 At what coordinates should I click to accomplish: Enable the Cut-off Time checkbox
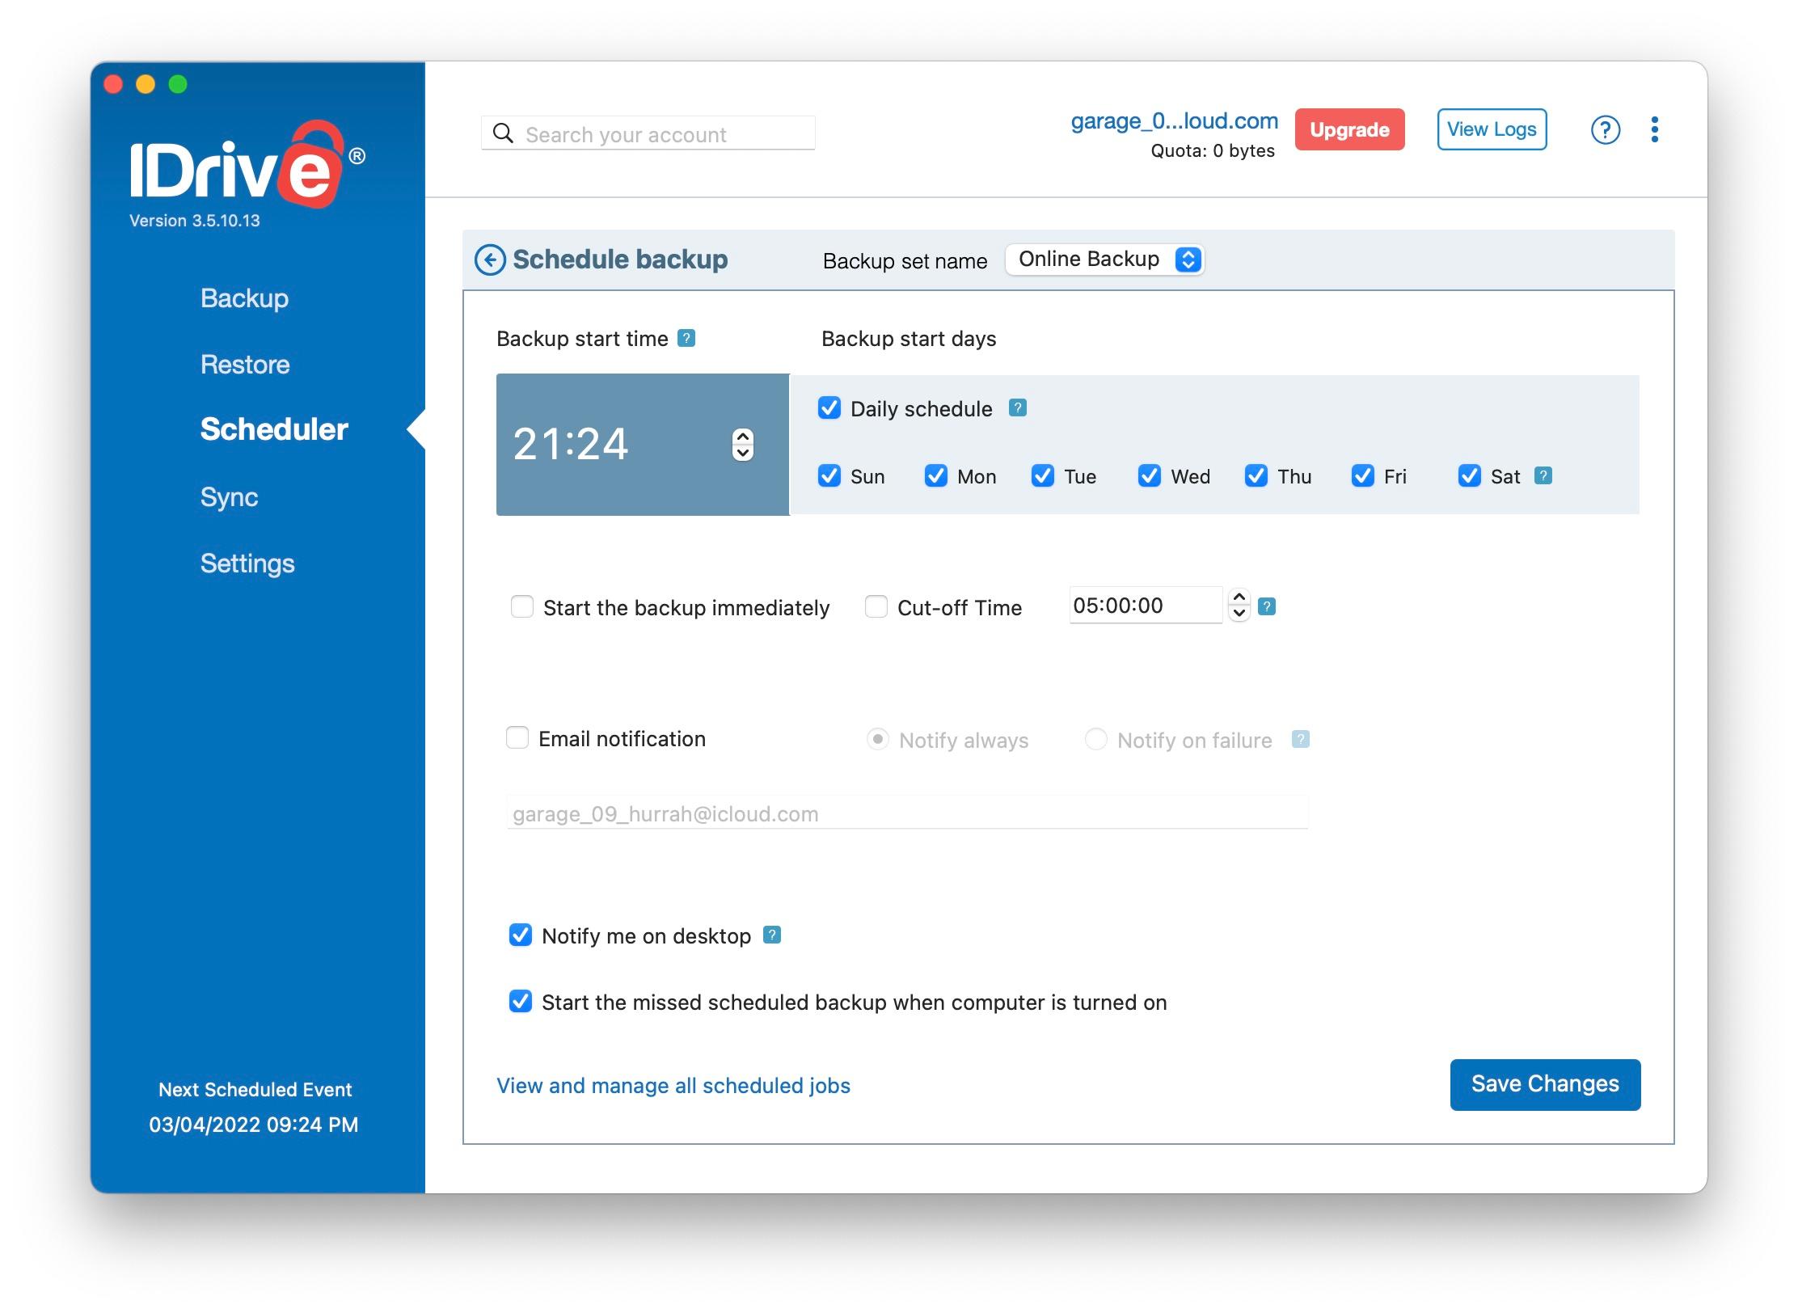pyautogui.click(x=876, y=606)
